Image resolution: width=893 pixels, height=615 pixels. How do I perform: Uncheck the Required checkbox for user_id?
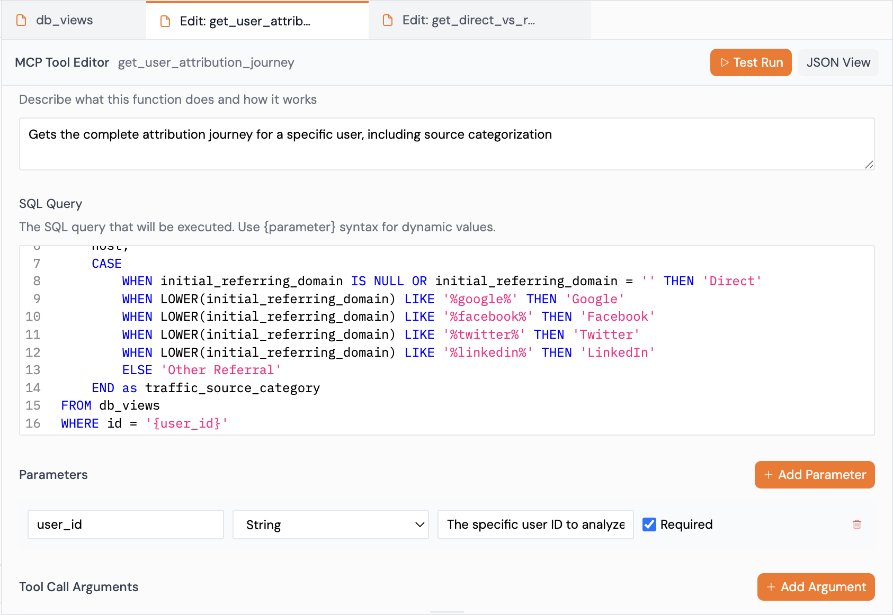click(649, 524)
